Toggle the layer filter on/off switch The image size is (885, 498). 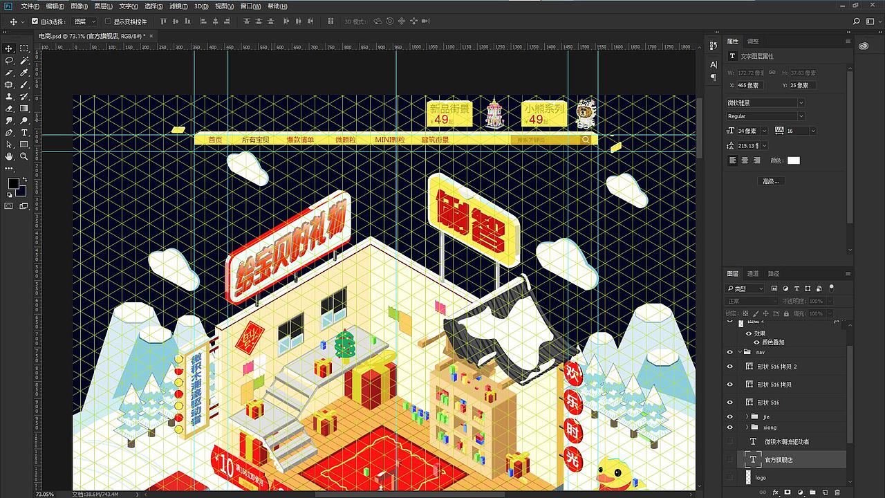[832, 287]
